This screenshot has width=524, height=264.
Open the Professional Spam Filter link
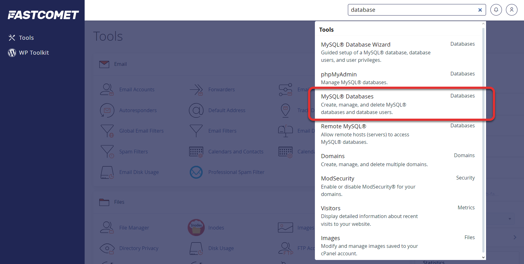[x=236, y=172]
